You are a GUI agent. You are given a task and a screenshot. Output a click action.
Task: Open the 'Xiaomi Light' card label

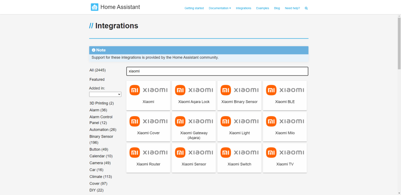[x=239, y=133]
